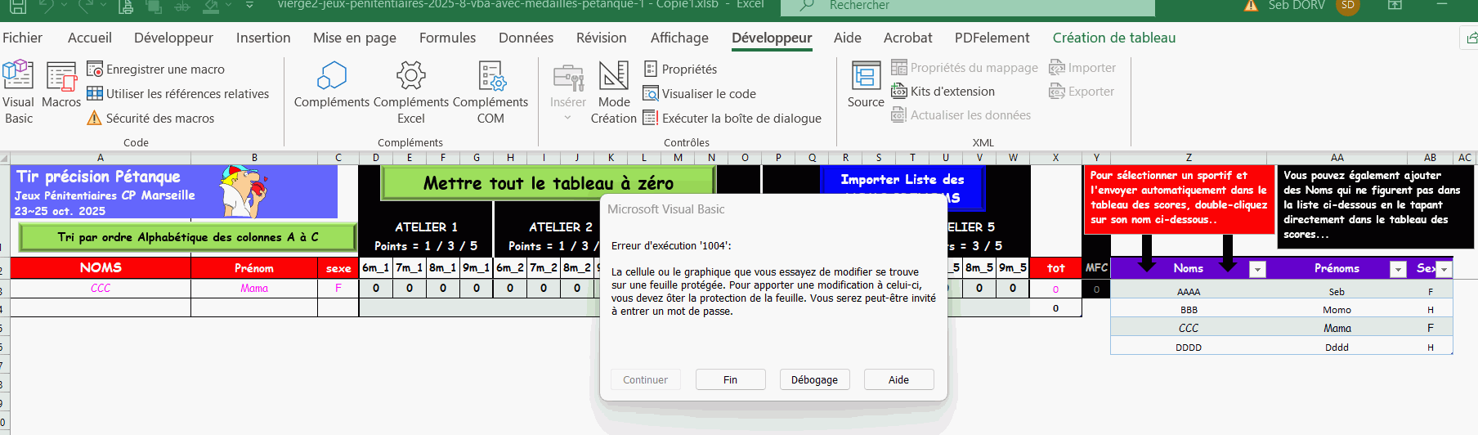
Task: Switch to the Formules tab
Action: coord(447,38)
